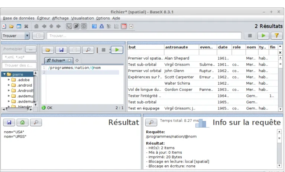This screenshot has height=172, width=285.
Task: Click the scatter plot visualization icon
Action: [x=117, y=26]
